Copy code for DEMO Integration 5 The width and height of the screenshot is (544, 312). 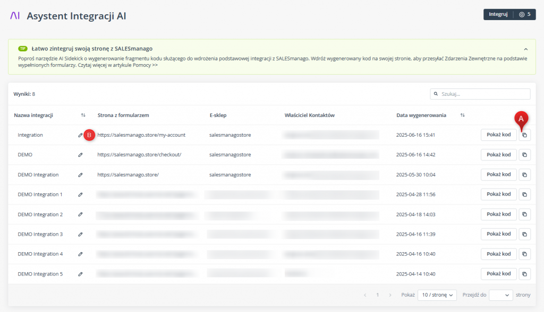click(524, 274)
